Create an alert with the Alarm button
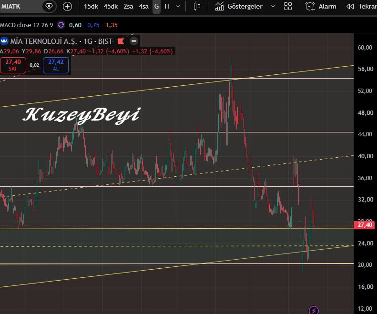This screenshot has height=314, width=377. (321, 7)
